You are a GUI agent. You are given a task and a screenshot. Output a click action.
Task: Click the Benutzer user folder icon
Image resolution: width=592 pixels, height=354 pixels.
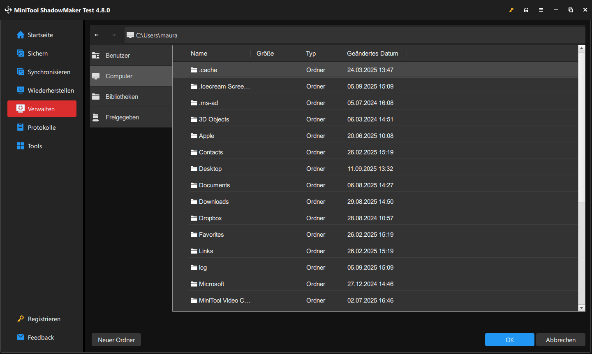click(96, 56)
